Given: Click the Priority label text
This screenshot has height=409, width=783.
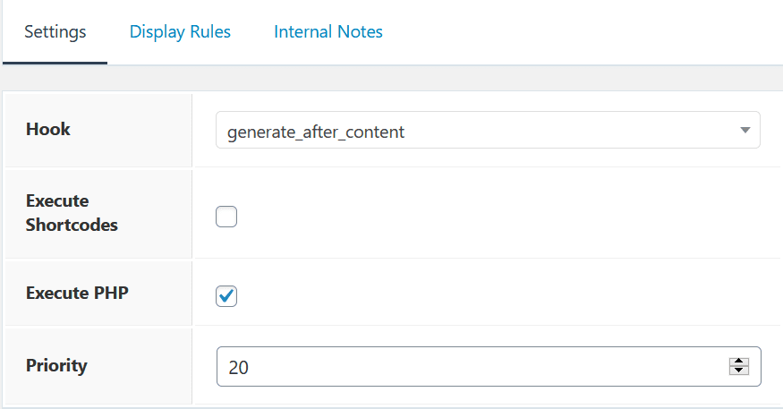Looking at the screenshot, I should pyautogui.click(x=56, y=365).
